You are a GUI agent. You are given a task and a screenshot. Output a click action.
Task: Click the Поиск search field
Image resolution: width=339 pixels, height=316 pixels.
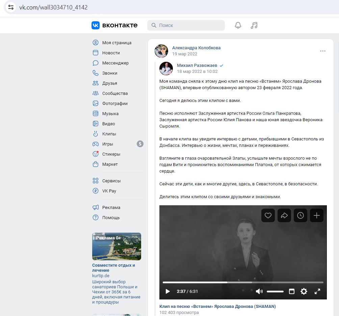(186, 25)
